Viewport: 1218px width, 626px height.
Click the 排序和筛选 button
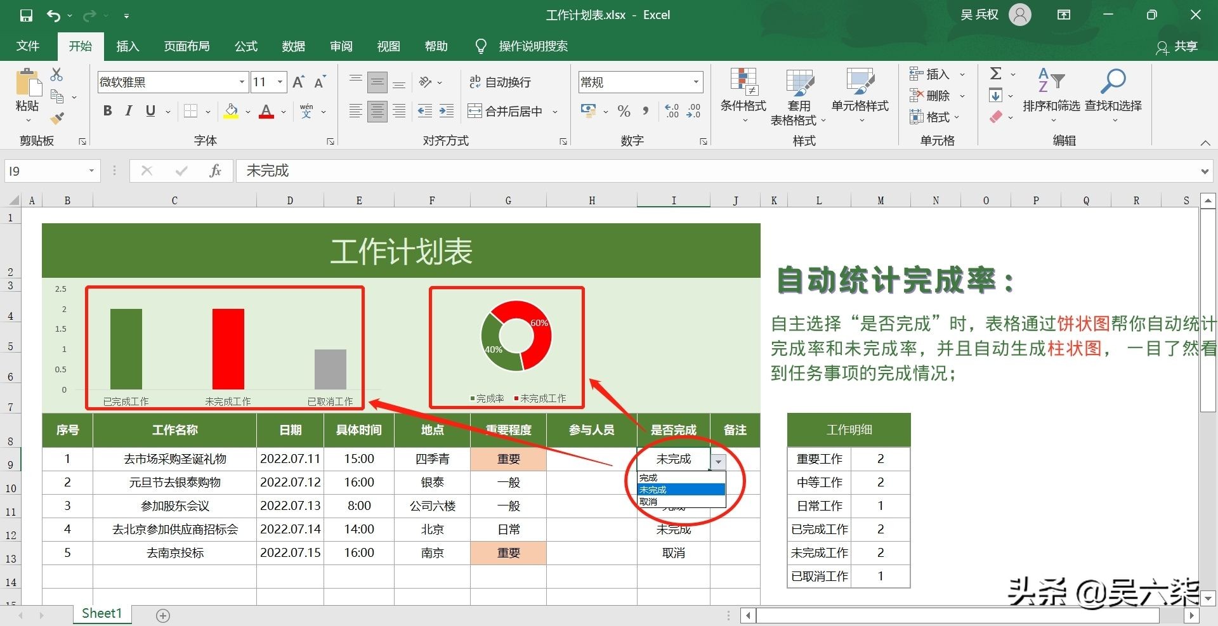tap(1051, 95)
